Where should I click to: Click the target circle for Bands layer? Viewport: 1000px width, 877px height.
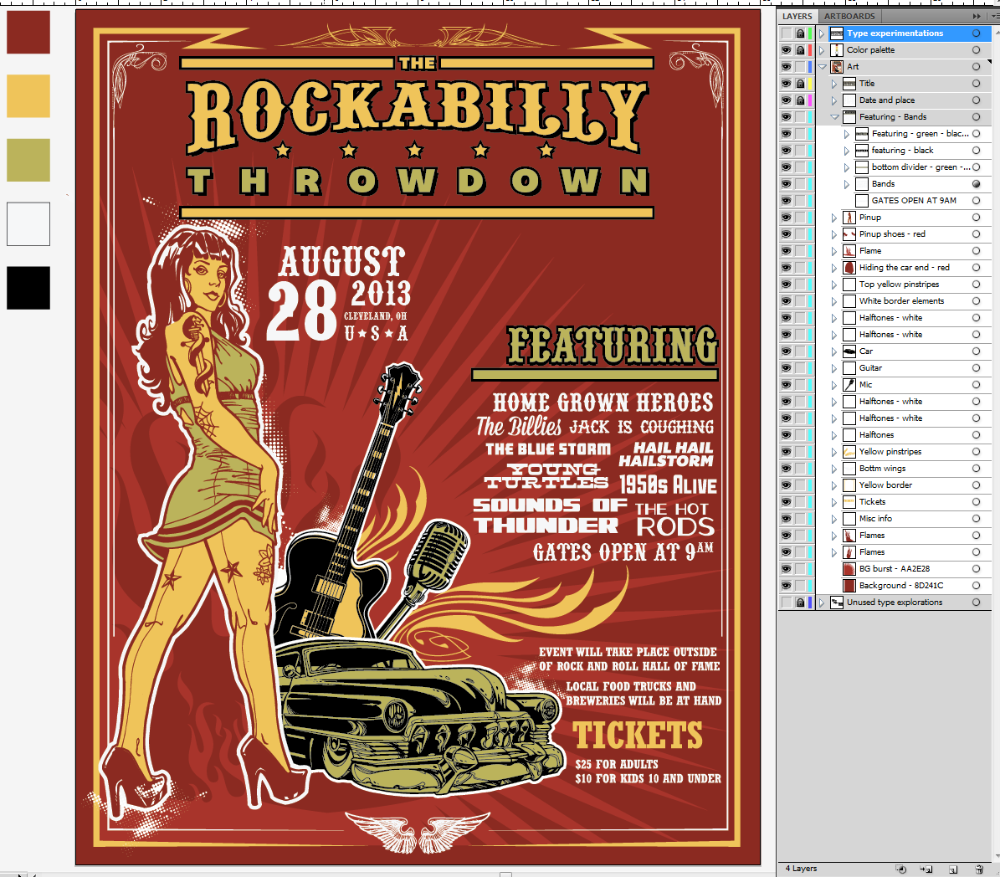(976, 184)
